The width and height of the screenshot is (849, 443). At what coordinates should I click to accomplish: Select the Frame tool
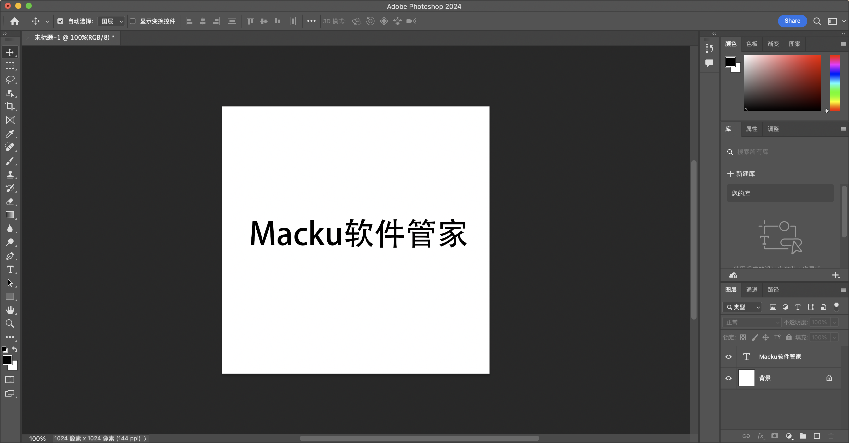10,120
